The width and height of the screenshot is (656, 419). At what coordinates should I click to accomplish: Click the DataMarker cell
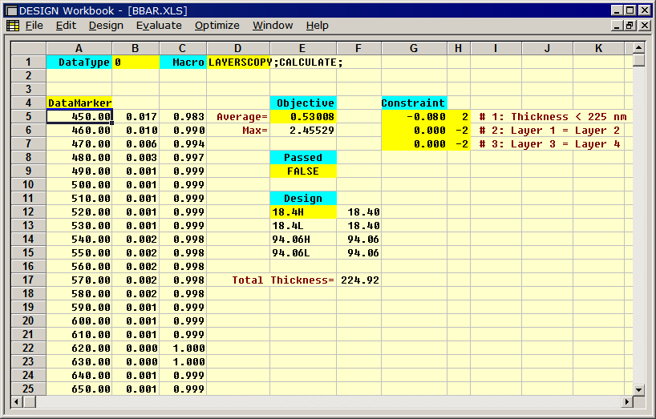[79, 103]
